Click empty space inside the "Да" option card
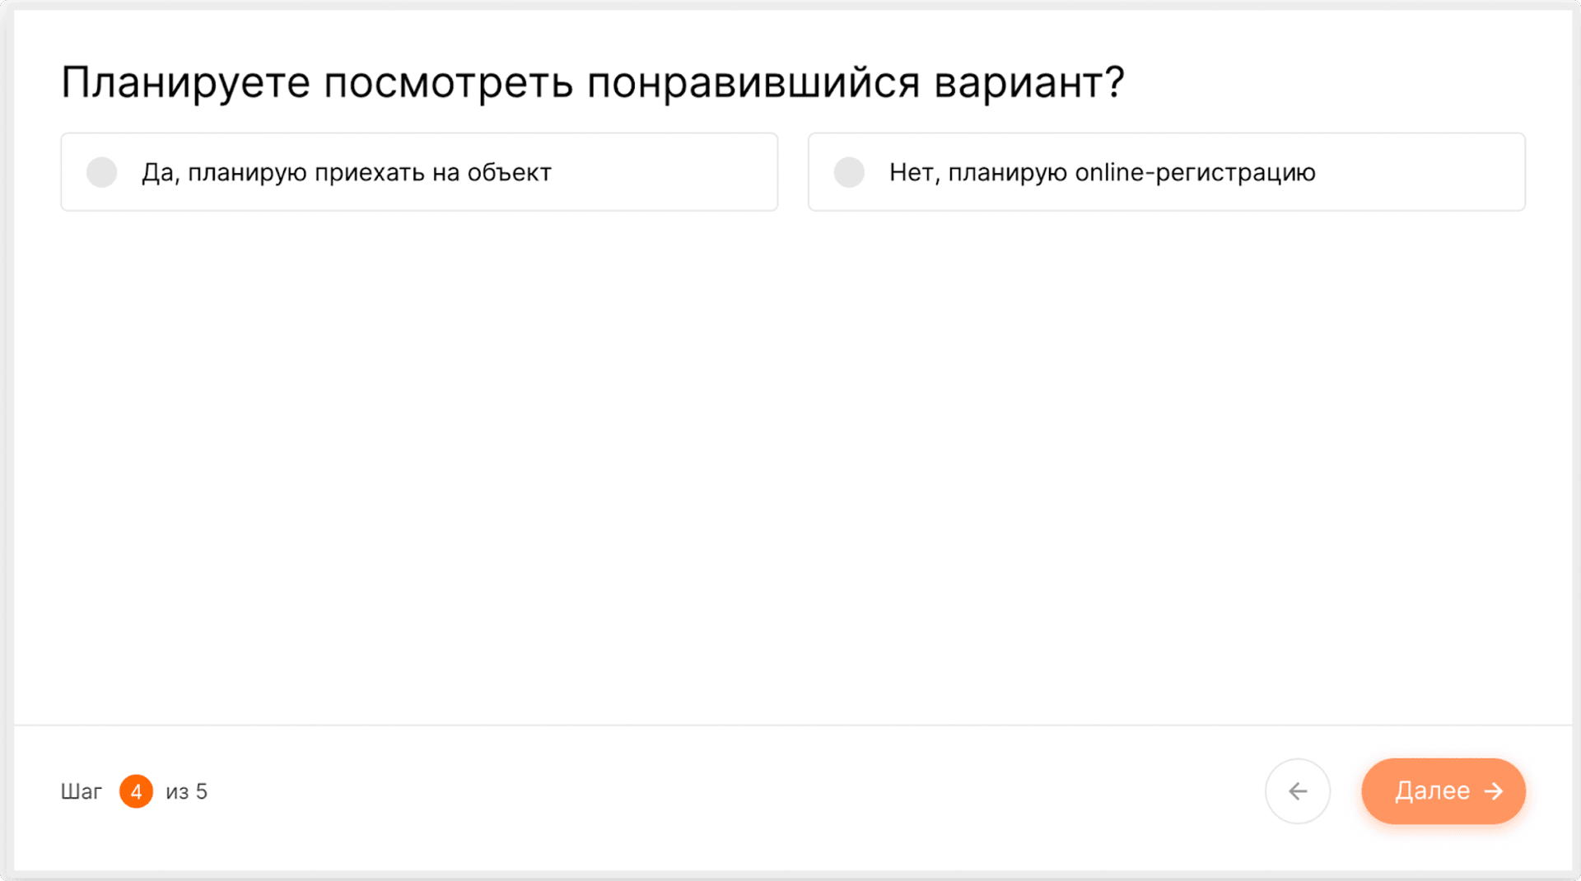 pos(667,173)
